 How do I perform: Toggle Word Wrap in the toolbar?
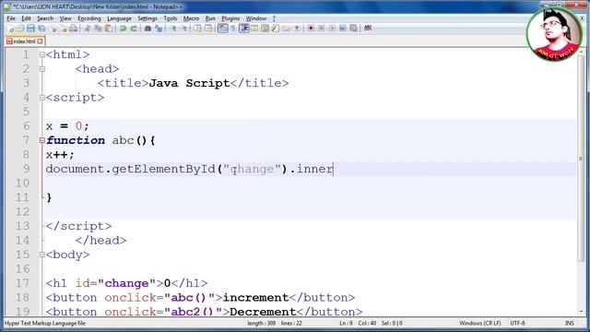click(x=223, y=29)
